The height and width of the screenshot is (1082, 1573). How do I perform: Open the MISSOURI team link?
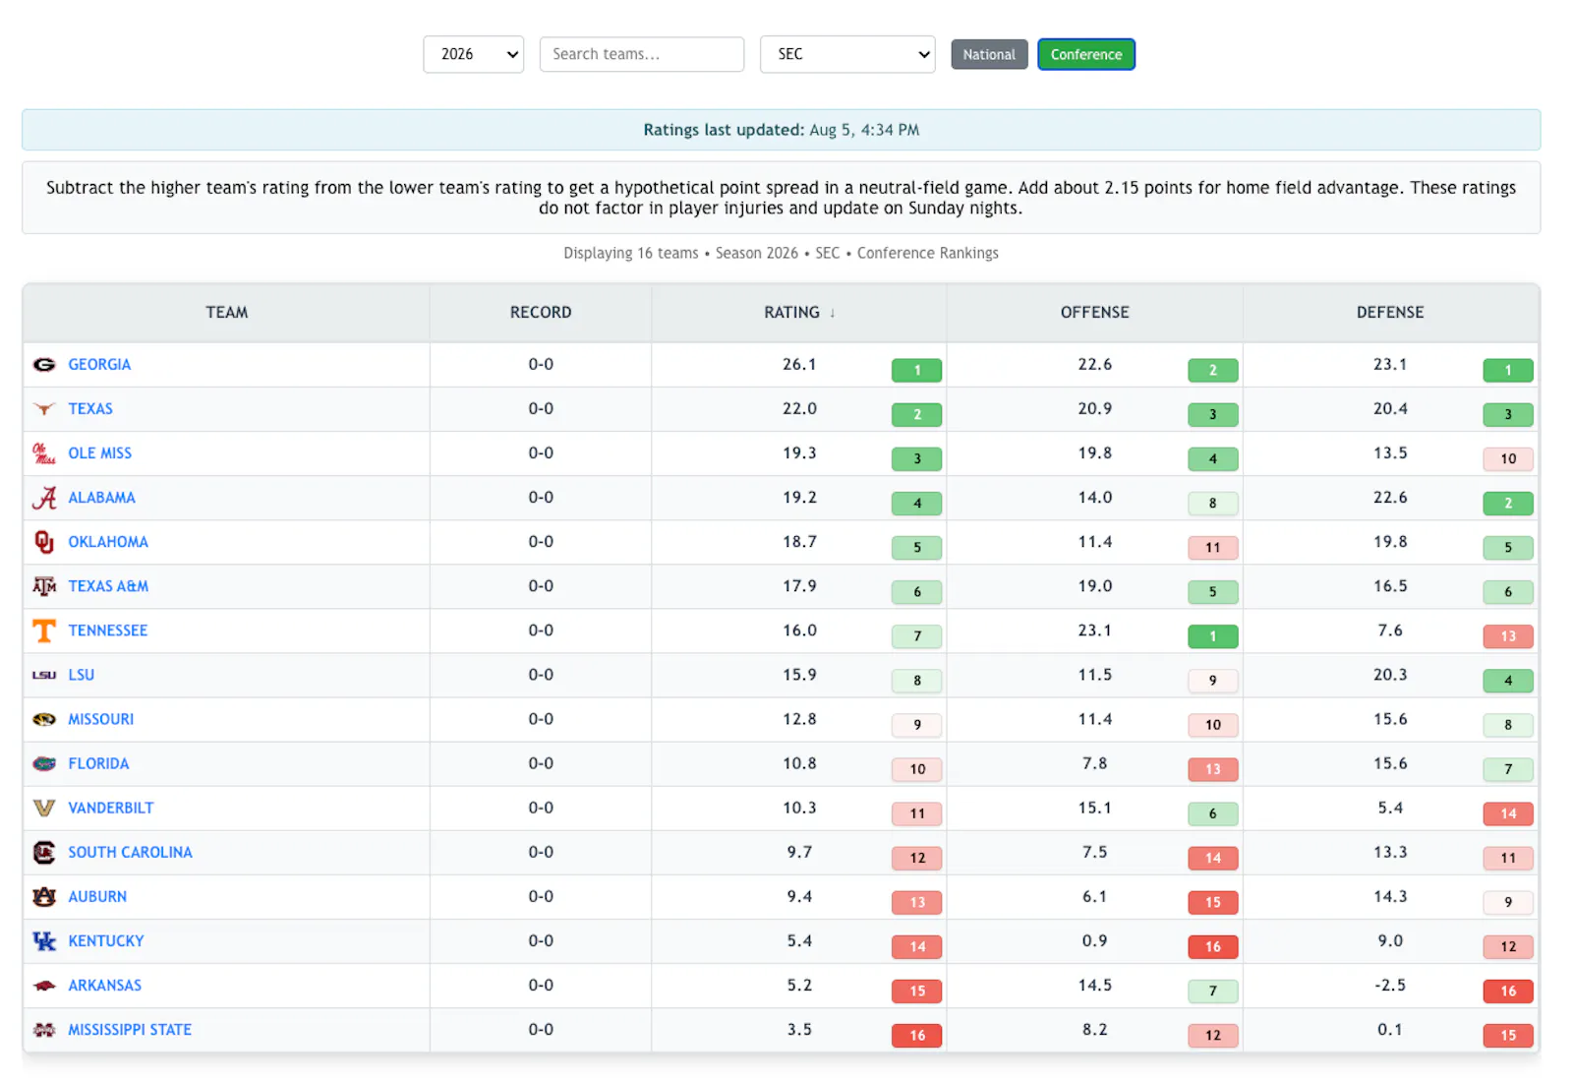[x=101, y=719]
